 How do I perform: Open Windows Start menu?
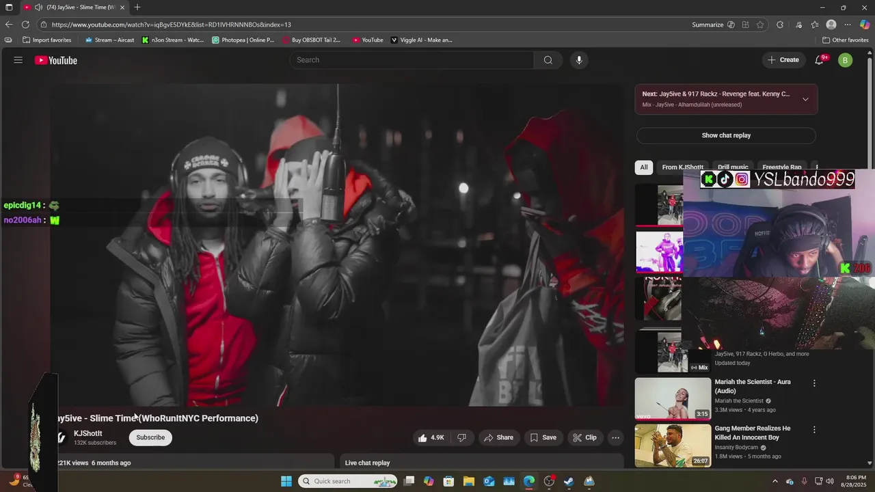click(x=286, y=481)
